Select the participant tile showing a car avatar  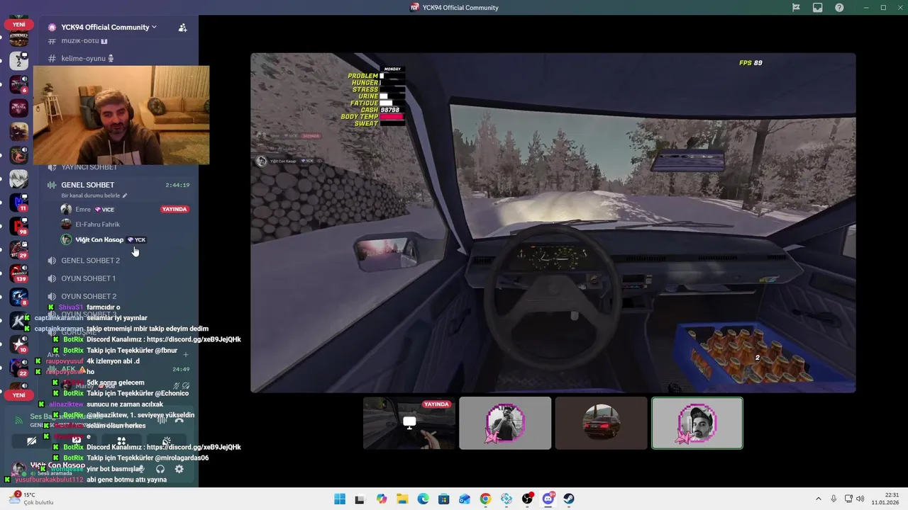(x=601, y=423)
